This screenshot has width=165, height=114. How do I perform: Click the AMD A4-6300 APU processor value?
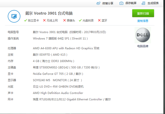66,48
